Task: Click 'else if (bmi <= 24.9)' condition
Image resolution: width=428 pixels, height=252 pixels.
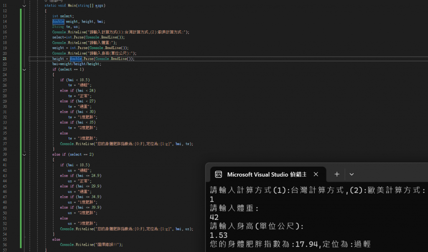Action: click(81, 175)
